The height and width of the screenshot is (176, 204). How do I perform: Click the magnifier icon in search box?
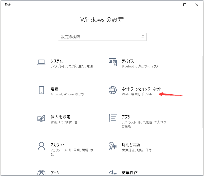143,37
